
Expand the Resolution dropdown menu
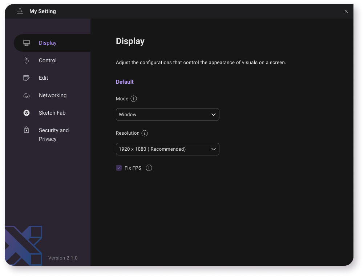point(167,149)
